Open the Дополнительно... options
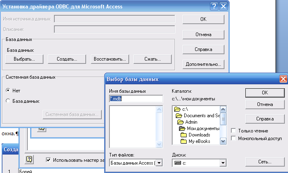Image resolution: width=288 pixels, height=173 pixels. click(203, 64)
